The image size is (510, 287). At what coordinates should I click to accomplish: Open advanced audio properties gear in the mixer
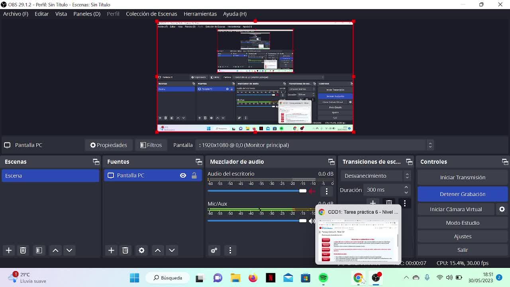click(x=214, y=250)
